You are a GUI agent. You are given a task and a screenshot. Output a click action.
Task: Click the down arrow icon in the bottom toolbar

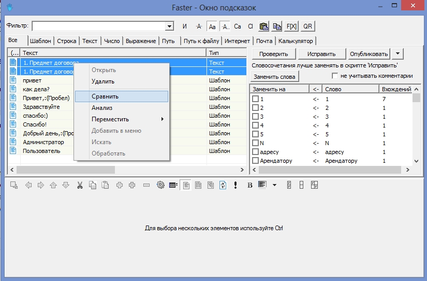pyautogui.click(x=66, y=185)
